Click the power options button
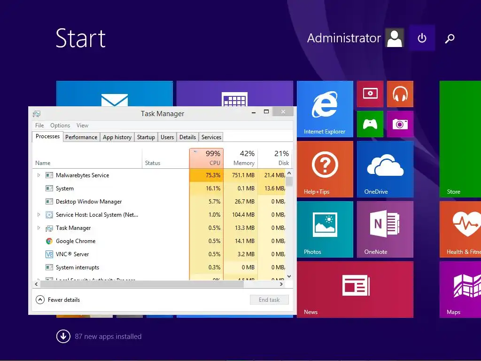The height and width of the screenshot is (361, 481). 422,38
